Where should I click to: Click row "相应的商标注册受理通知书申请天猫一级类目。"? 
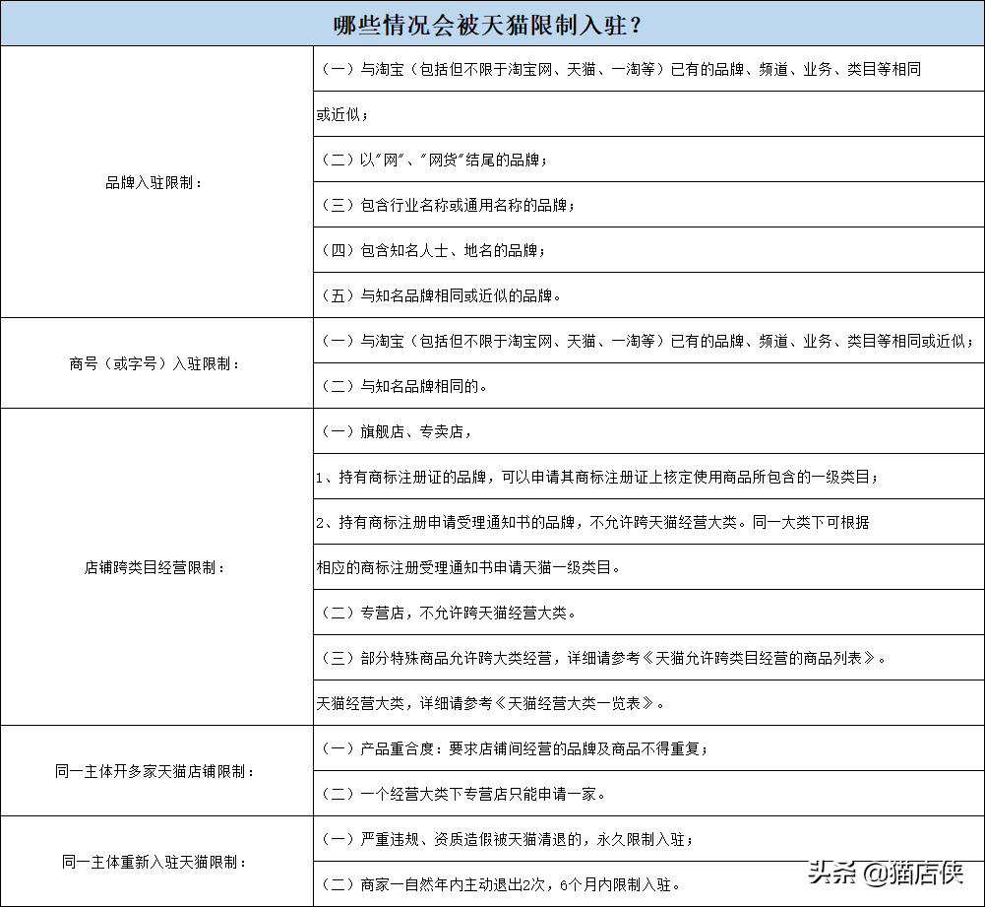648,567
